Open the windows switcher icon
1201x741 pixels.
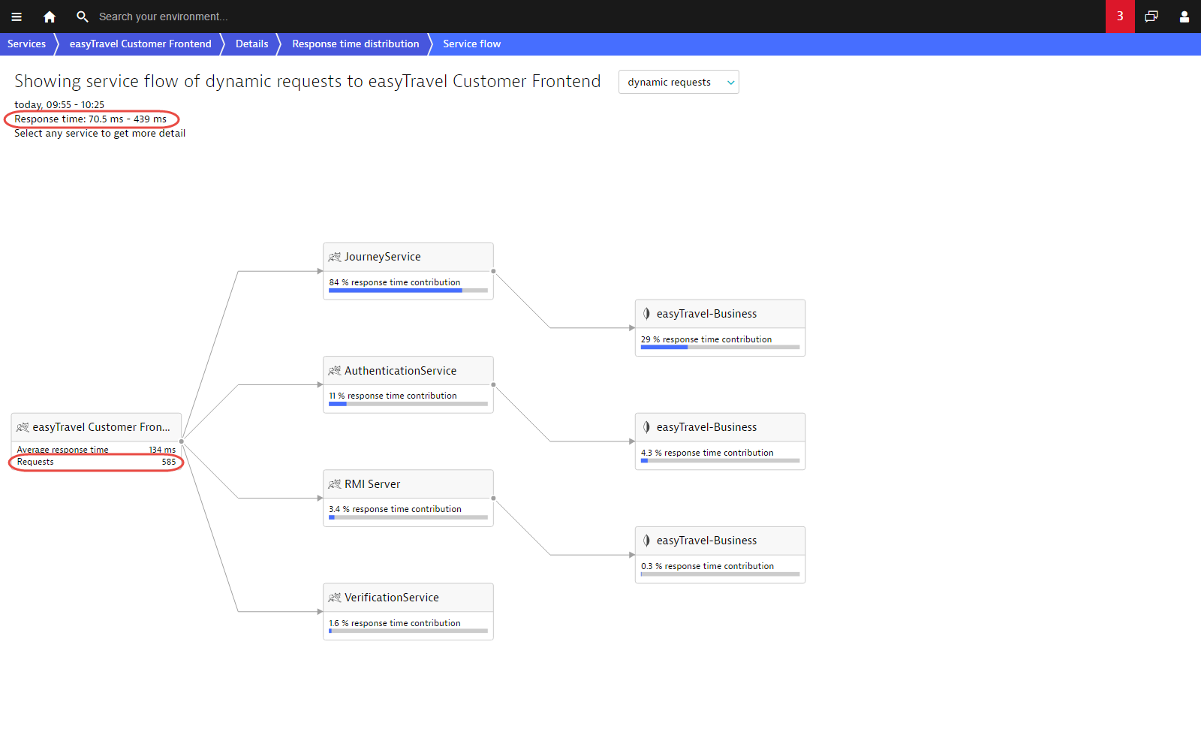(x=1151, y=17)
